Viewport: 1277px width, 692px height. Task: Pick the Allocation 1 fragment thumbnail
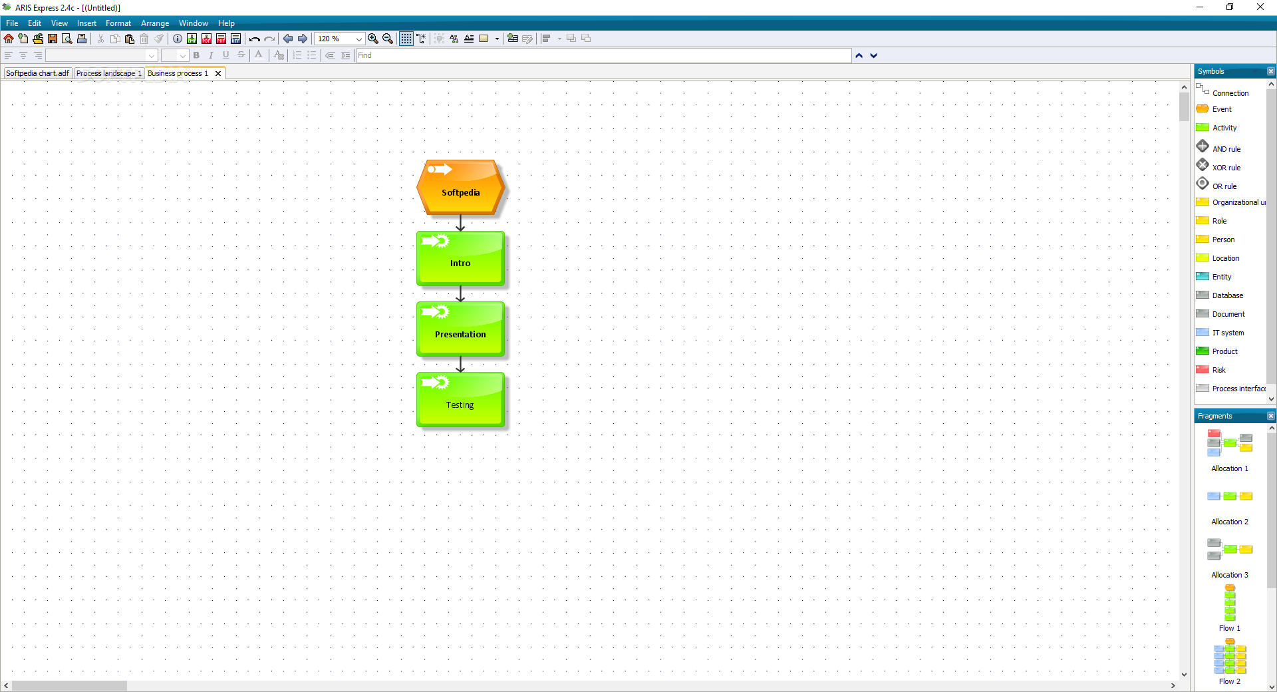pyautogui.click(x=1230, y=443)
